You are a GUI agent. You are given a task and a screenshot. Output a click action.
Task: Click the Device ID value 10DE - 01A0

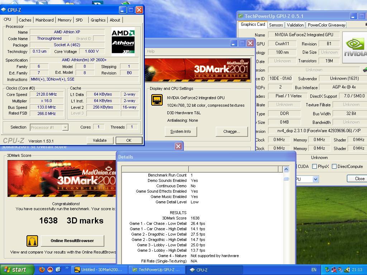(280, 78)
